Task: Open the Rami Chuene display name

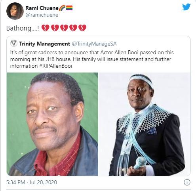Action: [x=42, y=8]
